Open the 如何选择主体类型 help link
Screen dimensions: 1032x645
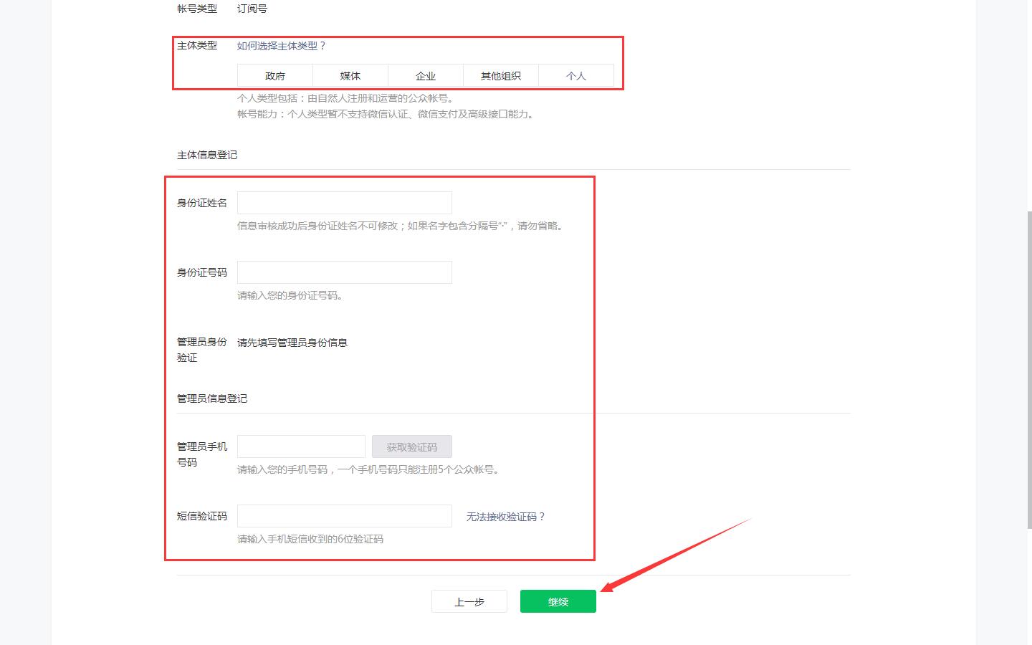click(282, 44)
